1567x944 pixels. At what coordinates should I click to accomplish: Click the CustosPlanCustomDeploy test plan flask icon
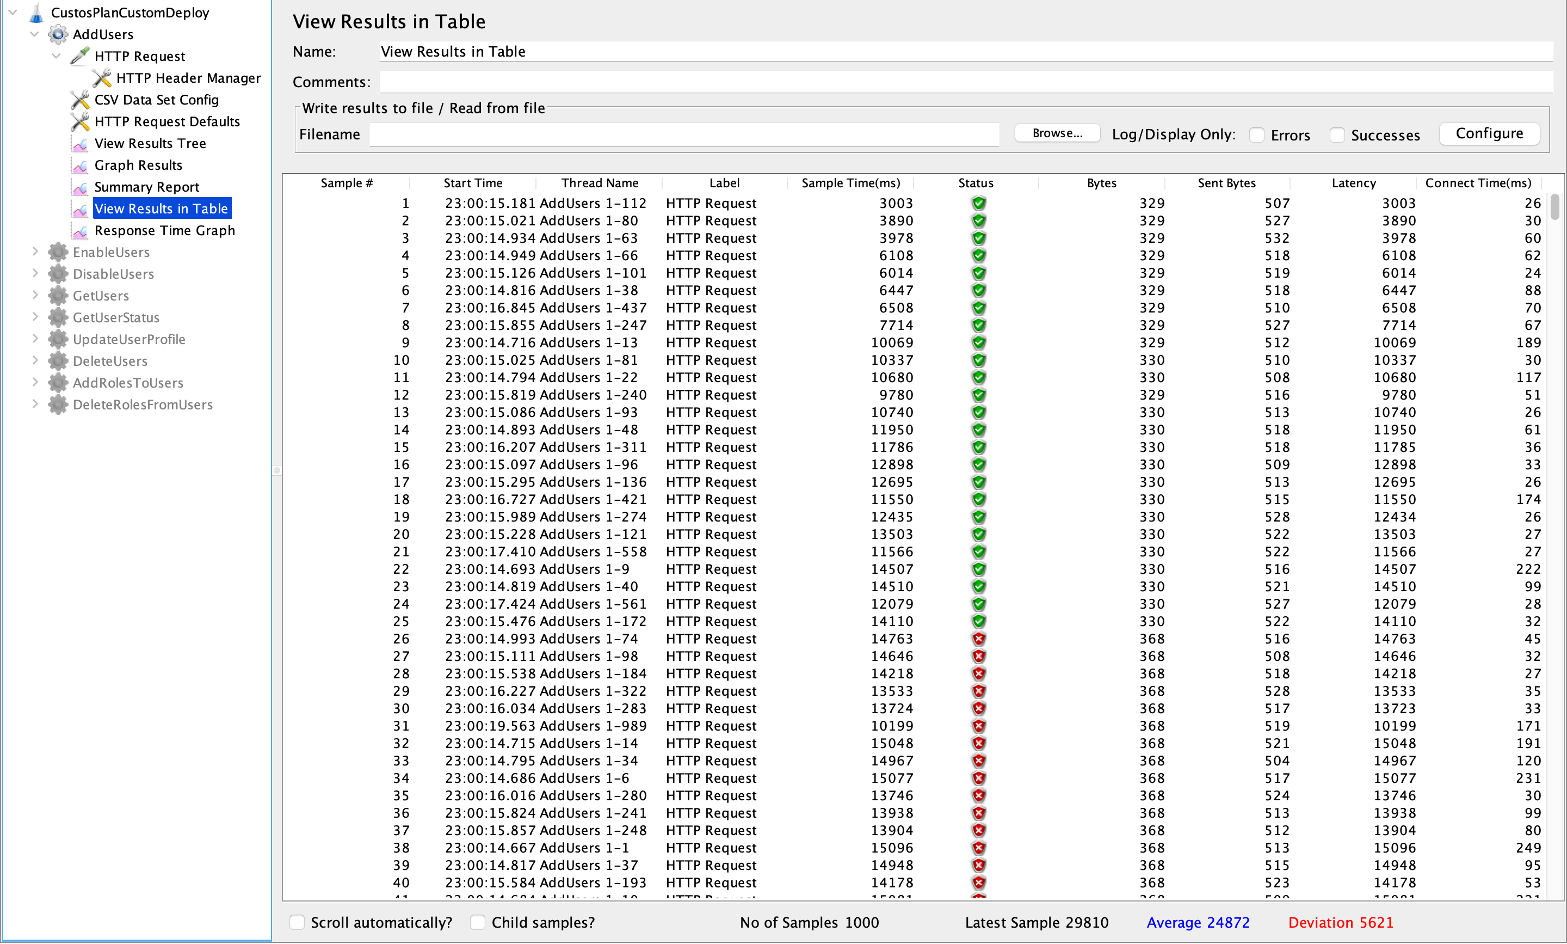coord(36,13)
